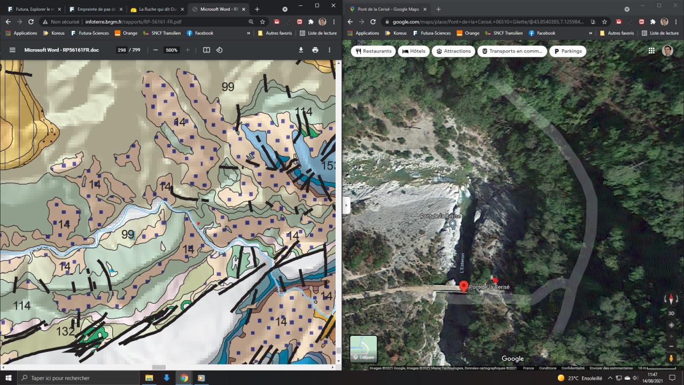The width and height of the screenshot is (684, 385).
Task: Select the Microsoft Word PDF tab
Action: [x=219, y=9]
